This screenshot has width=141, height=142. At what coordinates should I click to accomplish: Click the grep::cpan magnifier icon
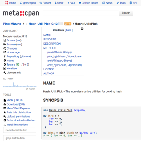click(x=21, y=3)
